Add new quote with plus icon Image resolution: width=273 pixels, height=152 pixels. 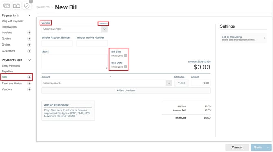tap(29, 39)
